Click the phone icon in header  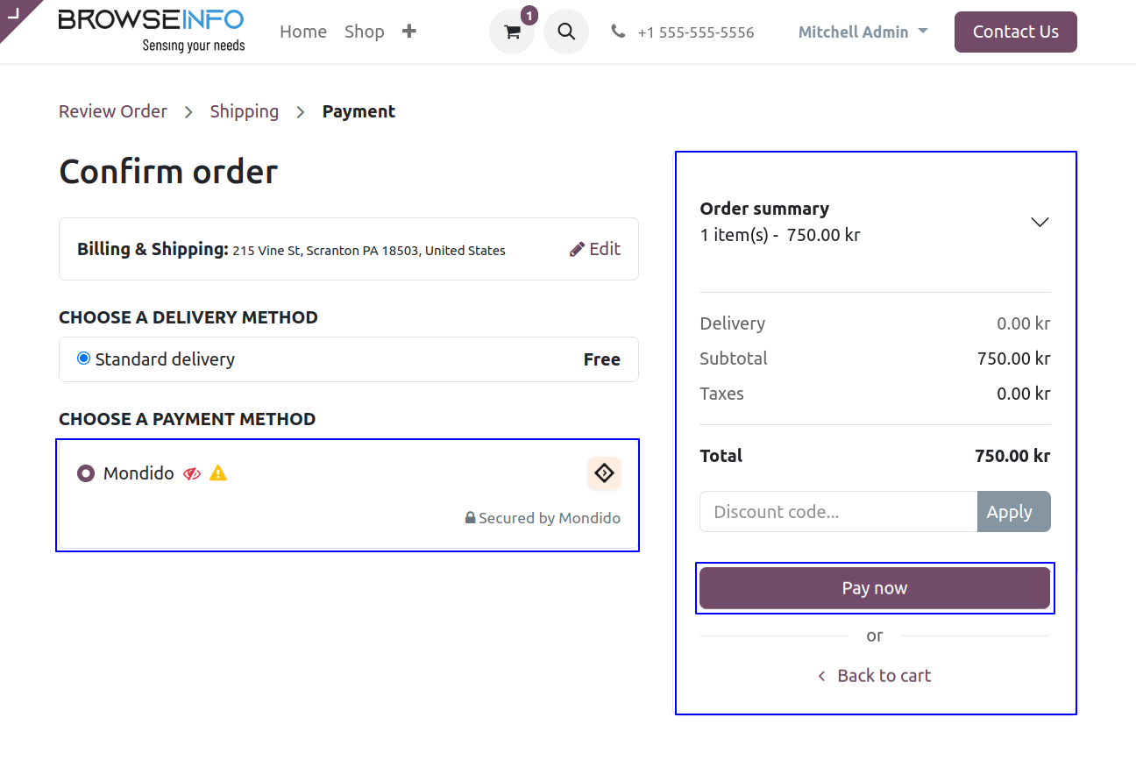click(618, 32)
